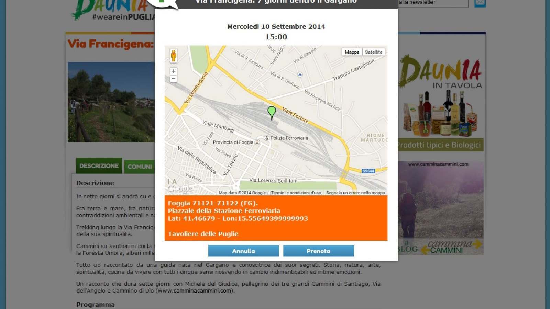Zoom out the map with minus button
The image size is (550, 309).
coord(174,79)
